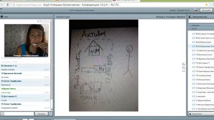Click the users search field
The image size is (214, 120).
pyautogui.click(x=201, y=21)
